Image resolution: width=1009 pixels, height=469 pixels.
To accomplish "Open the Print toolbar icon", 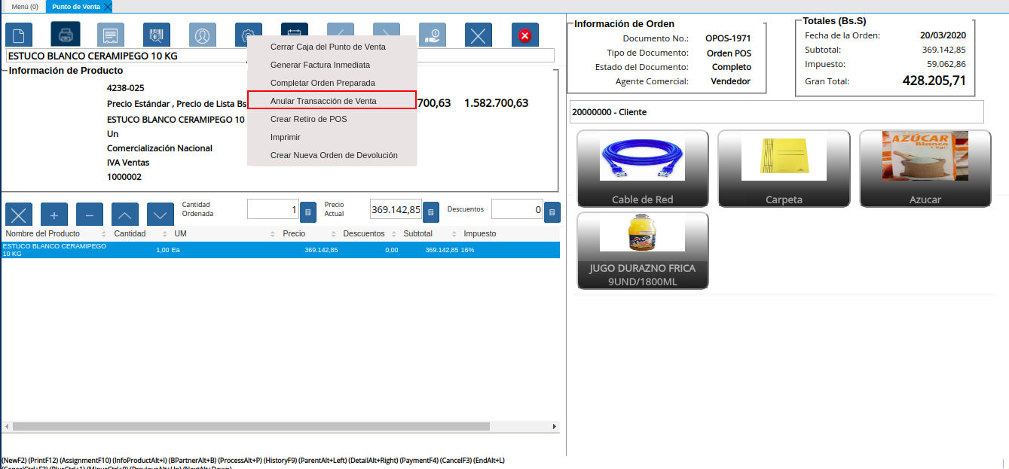I will click(x=65, y=35).
